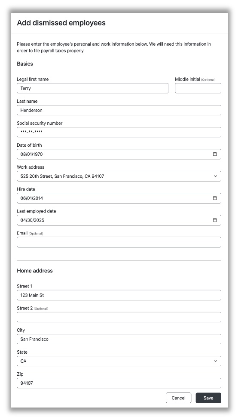This screenshot has height=420, width=238.
Task: Open the Hire date calendar icon
Action: click(215, 198)
